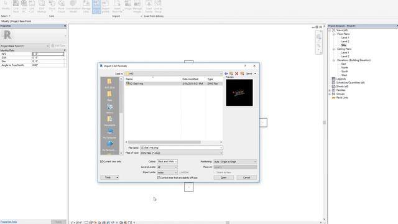The image size is (398, 224).
Task: Expand the Families tree node
Action: 330,90
